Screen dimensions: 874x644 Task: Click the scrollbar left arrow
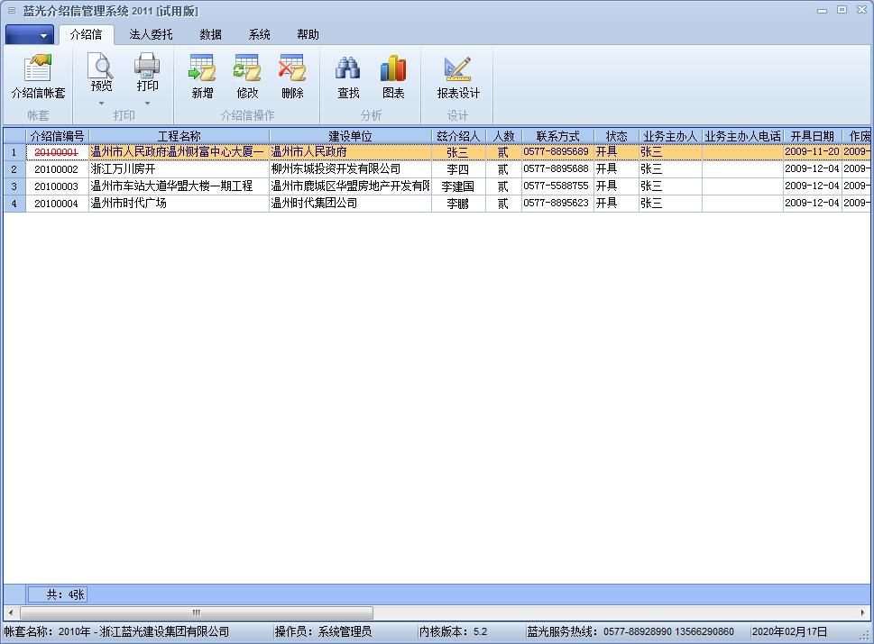11,612
